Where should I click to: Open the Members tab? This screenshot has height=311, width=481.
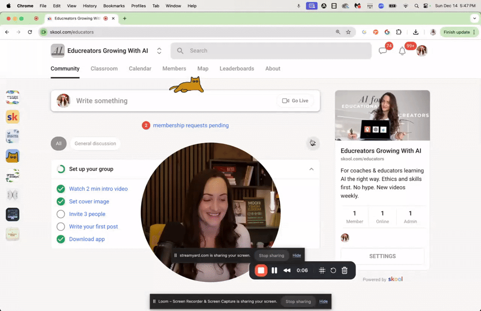174,68
